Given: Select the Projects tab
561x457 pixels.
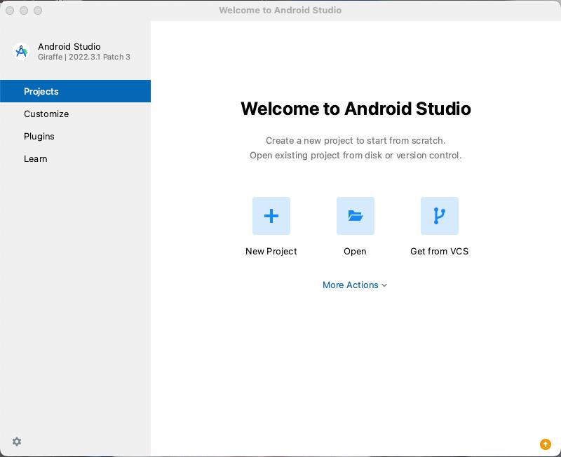Looking at the screenshot, I should coord(75,91).
